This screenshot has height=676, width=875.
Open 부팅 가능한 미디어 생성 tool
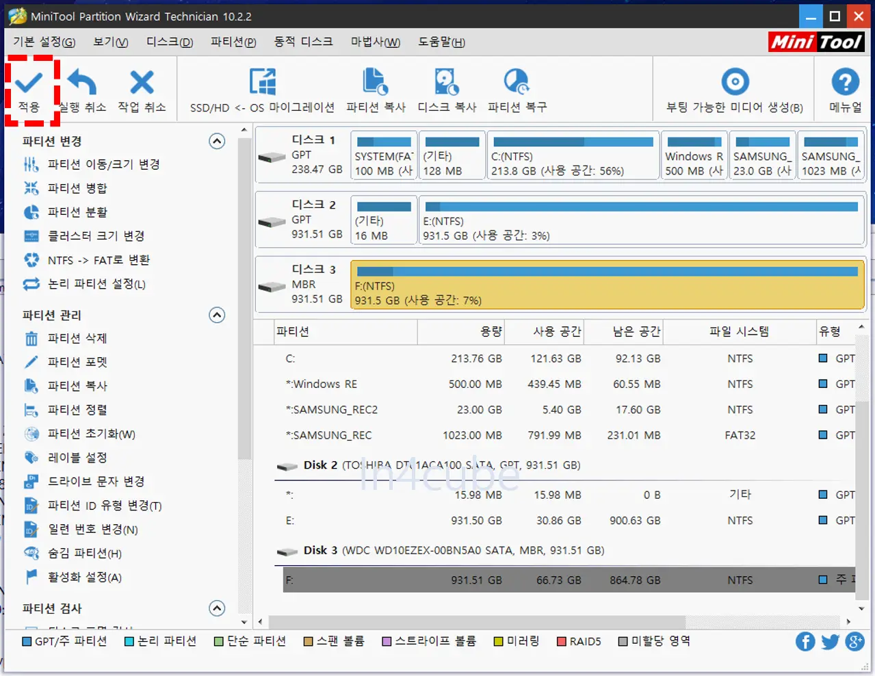735,82
